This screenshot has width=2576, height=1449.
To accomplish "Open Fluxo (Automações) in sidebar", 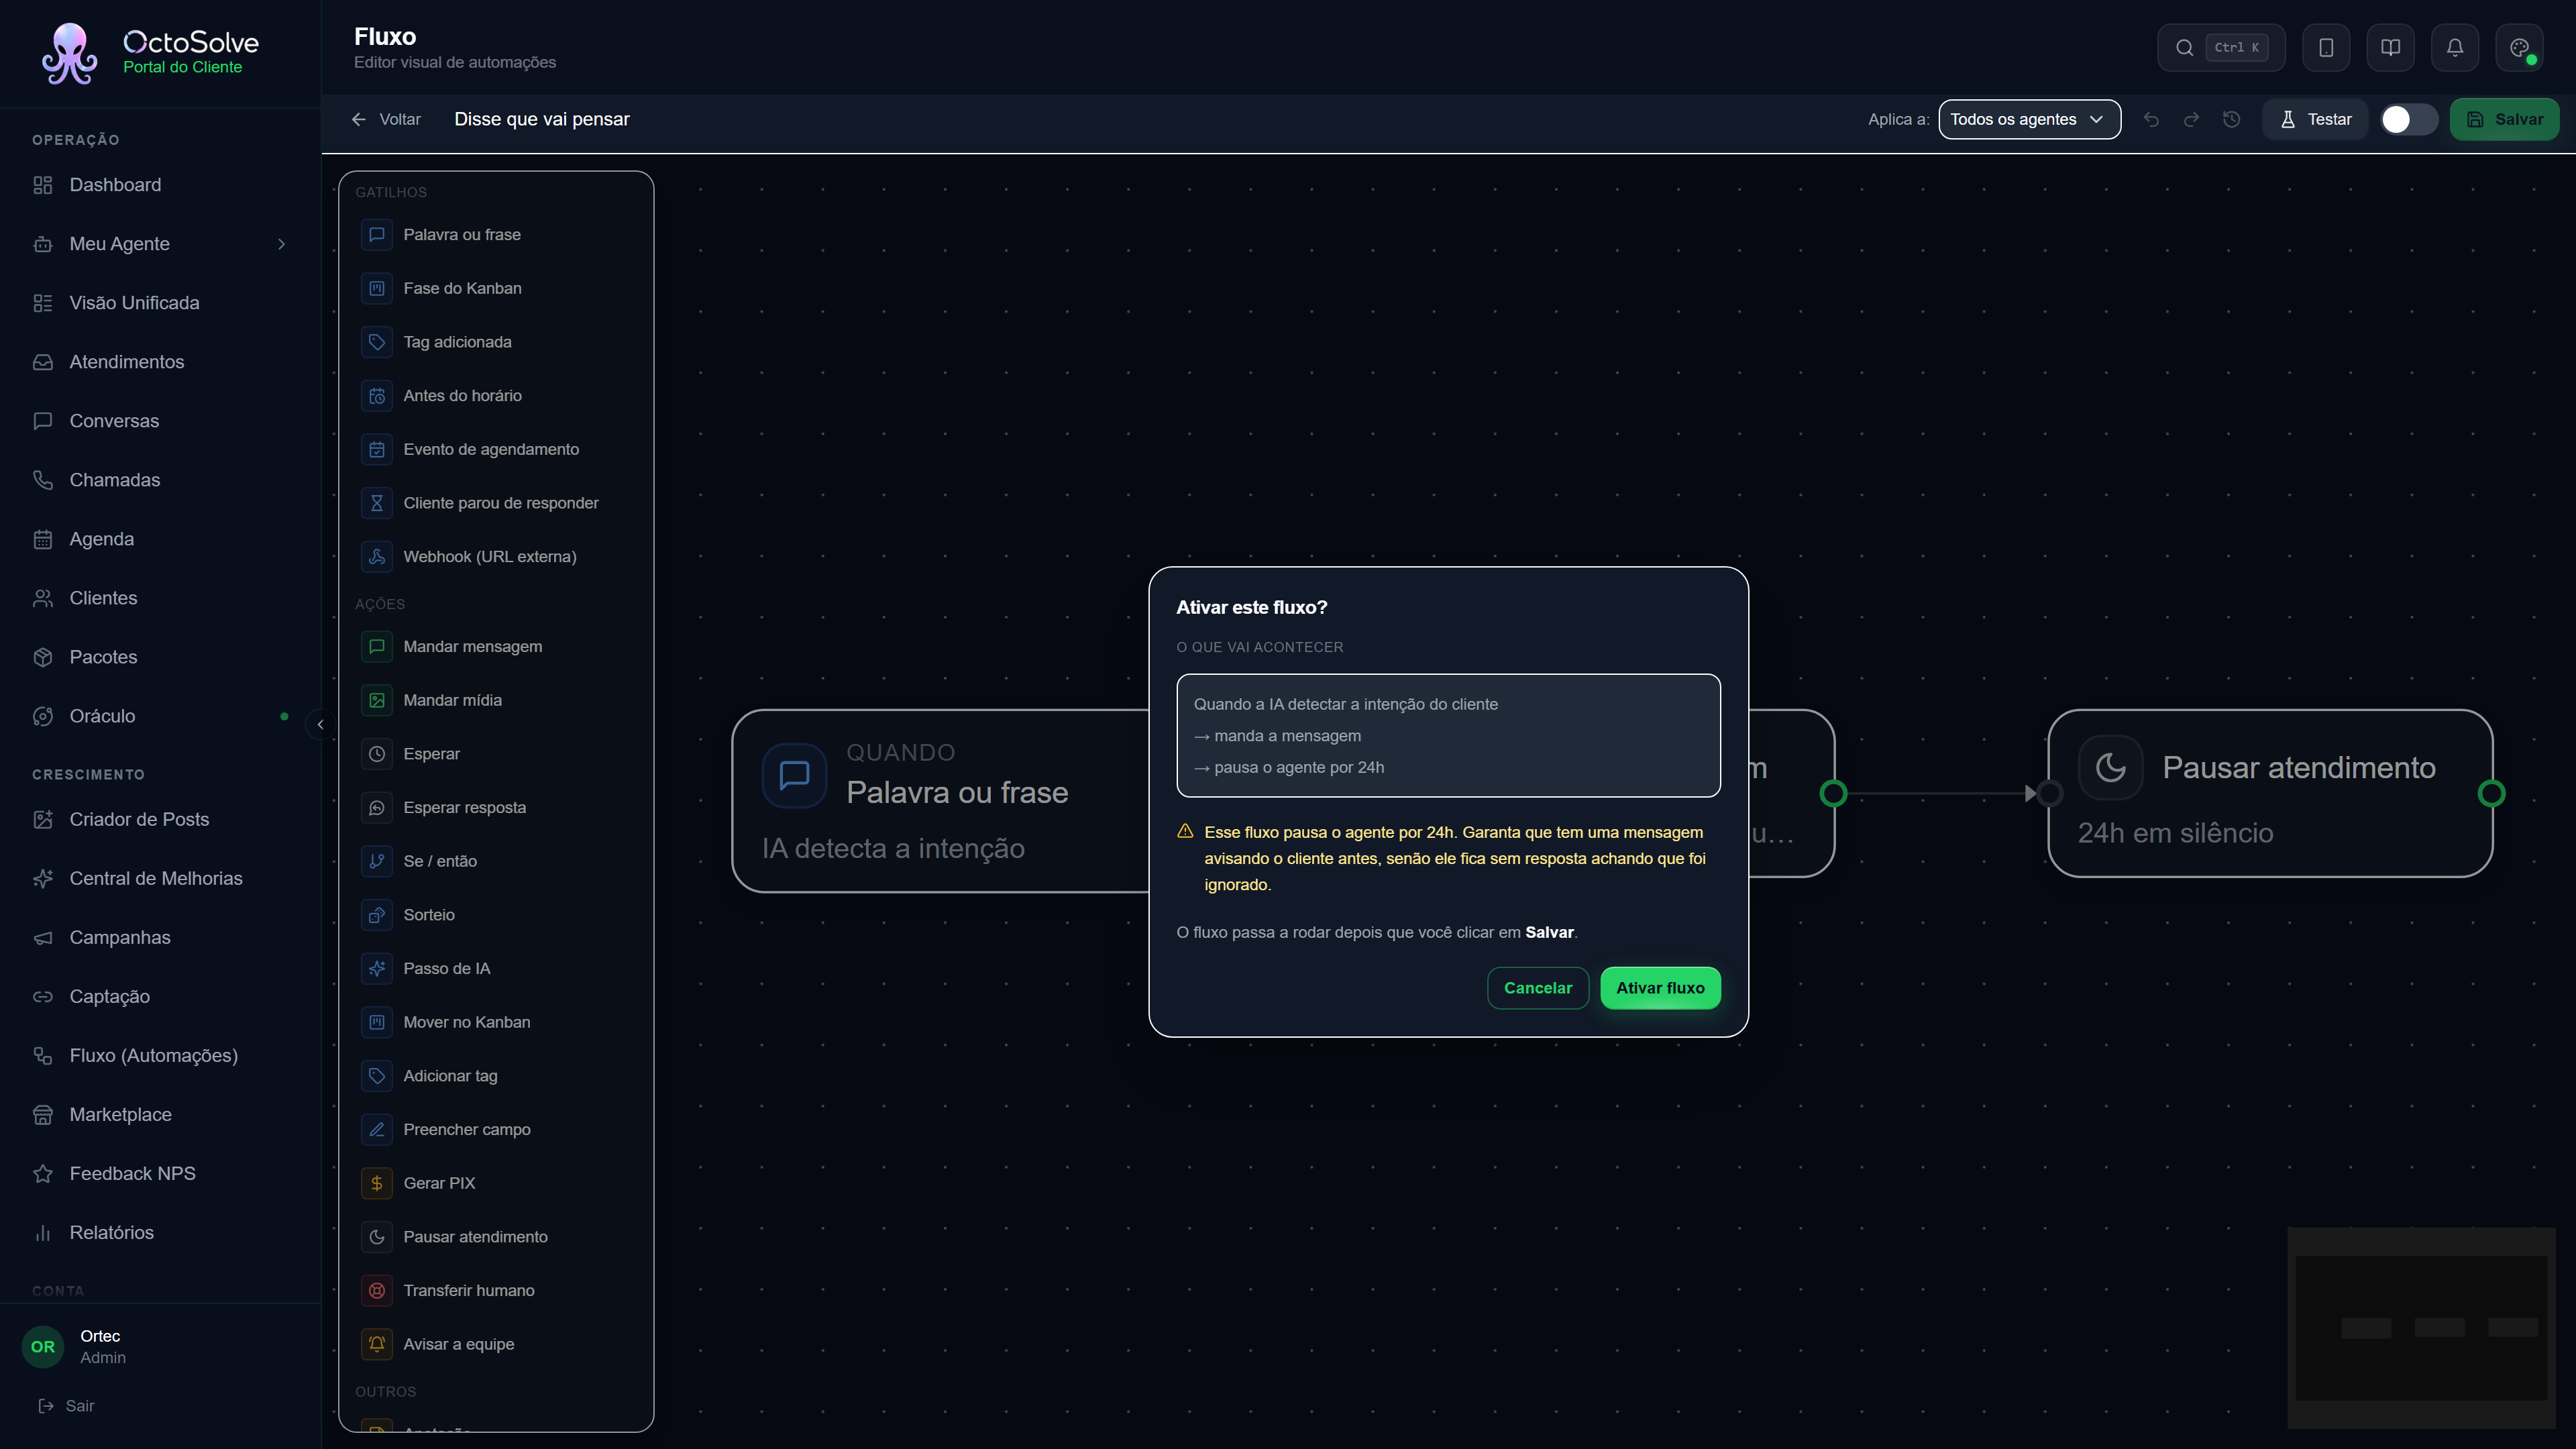I will (x=160, y=1056).
